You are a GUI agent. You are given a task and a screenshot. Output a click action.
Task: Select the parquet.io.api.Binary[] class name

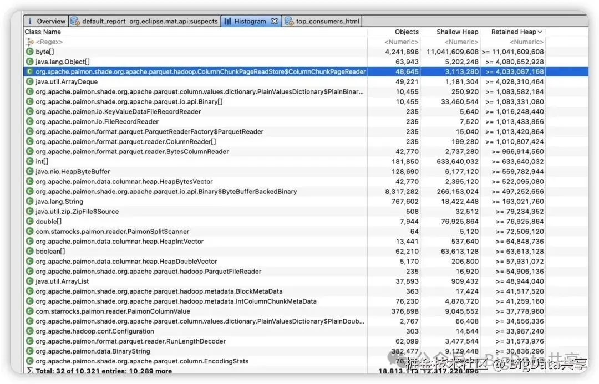point(129,101)
